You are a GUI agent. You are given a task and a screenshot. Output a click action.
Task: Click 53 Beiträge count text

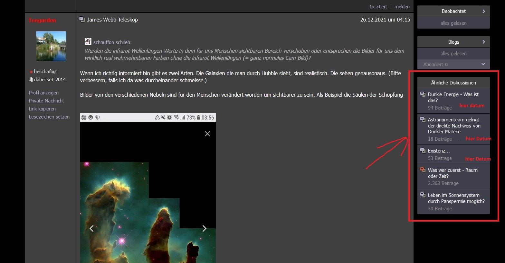pos(440,158)
